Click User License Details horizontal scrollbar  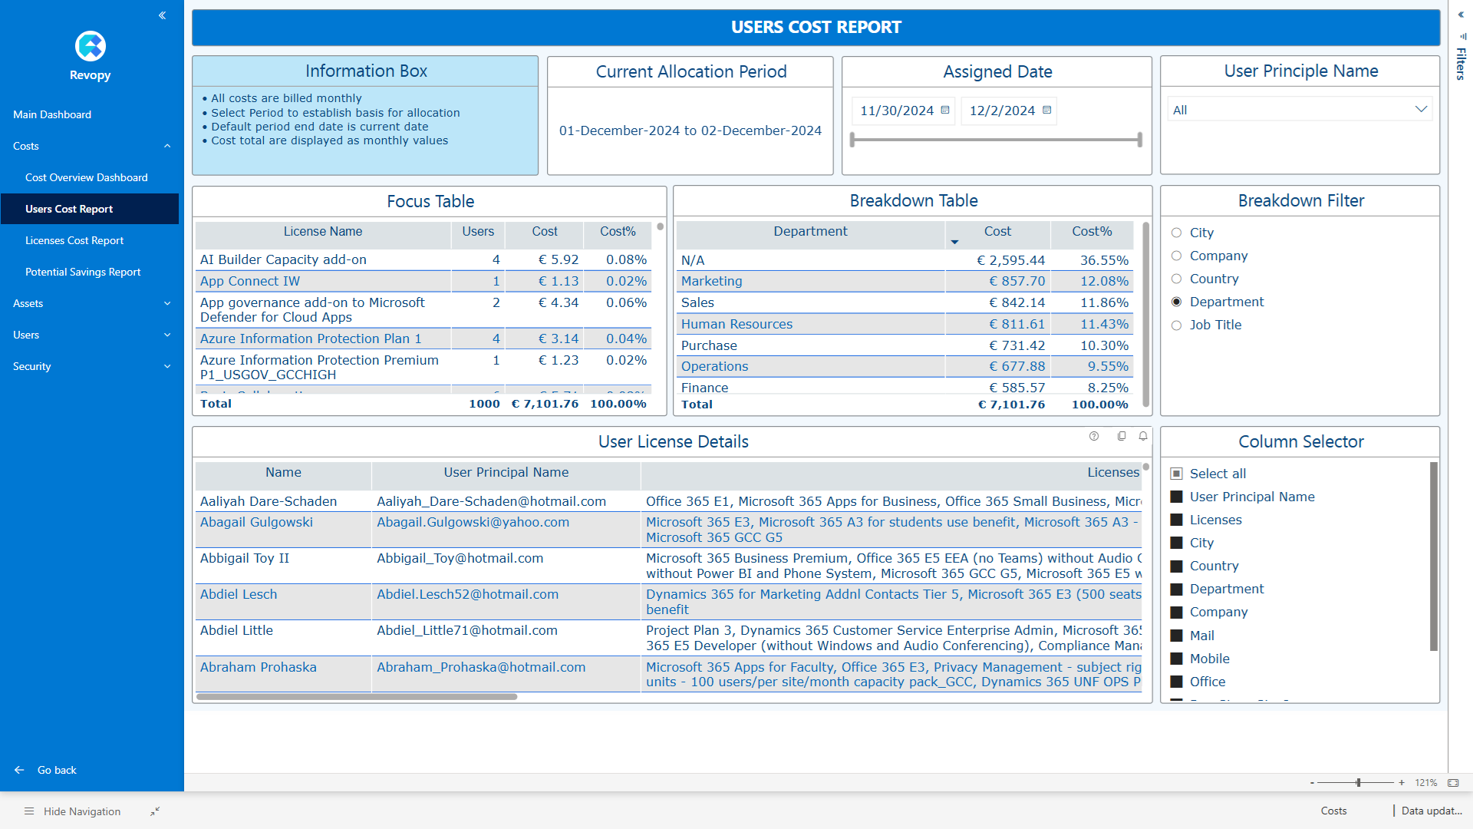(357, 697)
